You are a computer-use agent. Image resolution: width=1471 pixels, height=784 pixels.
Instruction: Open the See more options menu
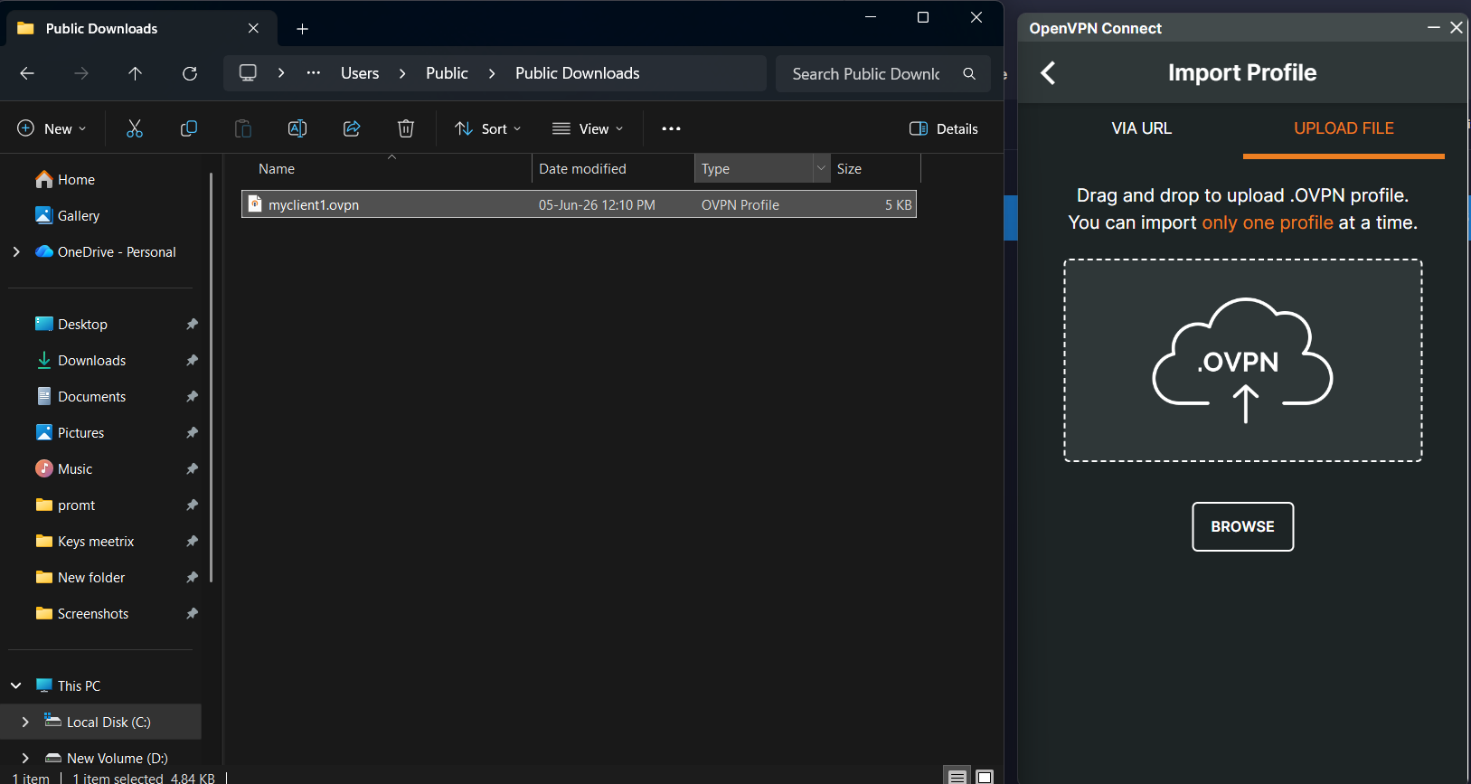pos(671,128)
